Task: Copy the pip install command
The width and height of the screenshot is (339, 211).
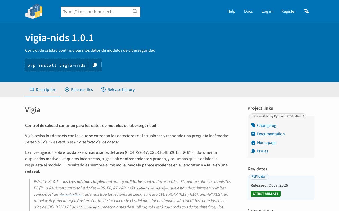Action: tap(95, 65)
